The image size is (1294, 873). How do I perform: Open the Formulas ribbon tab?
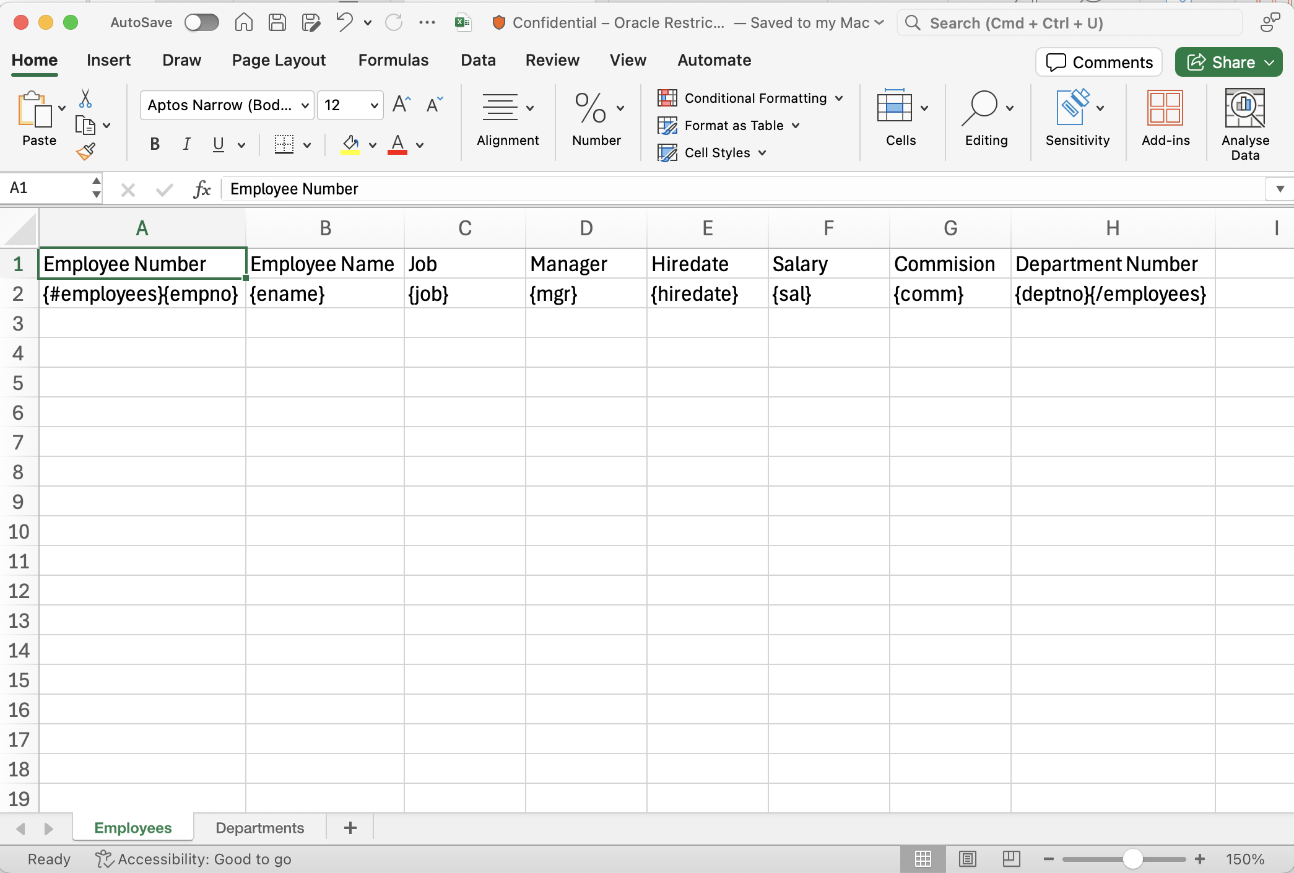coord(393,60)
